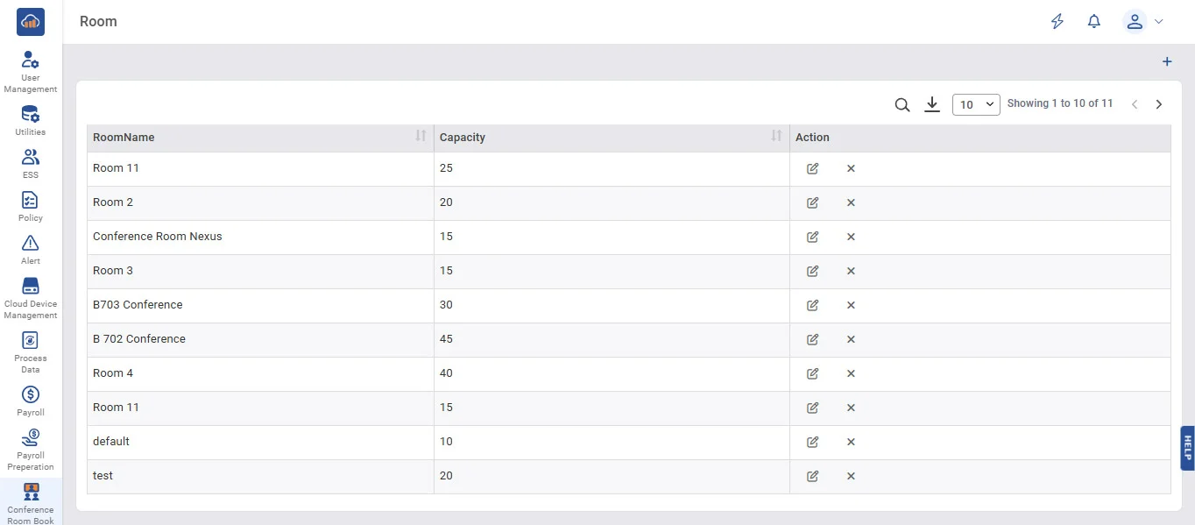Click the lightning bolt quick actions icon
The image size is (1195, 525).
pyautogui.click(x=1057, y=22)
